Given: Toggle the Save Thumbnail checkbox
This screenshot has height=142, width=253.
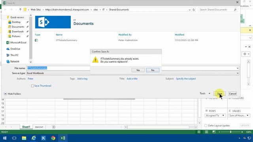Looking at the screenshot, I should (x=32, y=86).
